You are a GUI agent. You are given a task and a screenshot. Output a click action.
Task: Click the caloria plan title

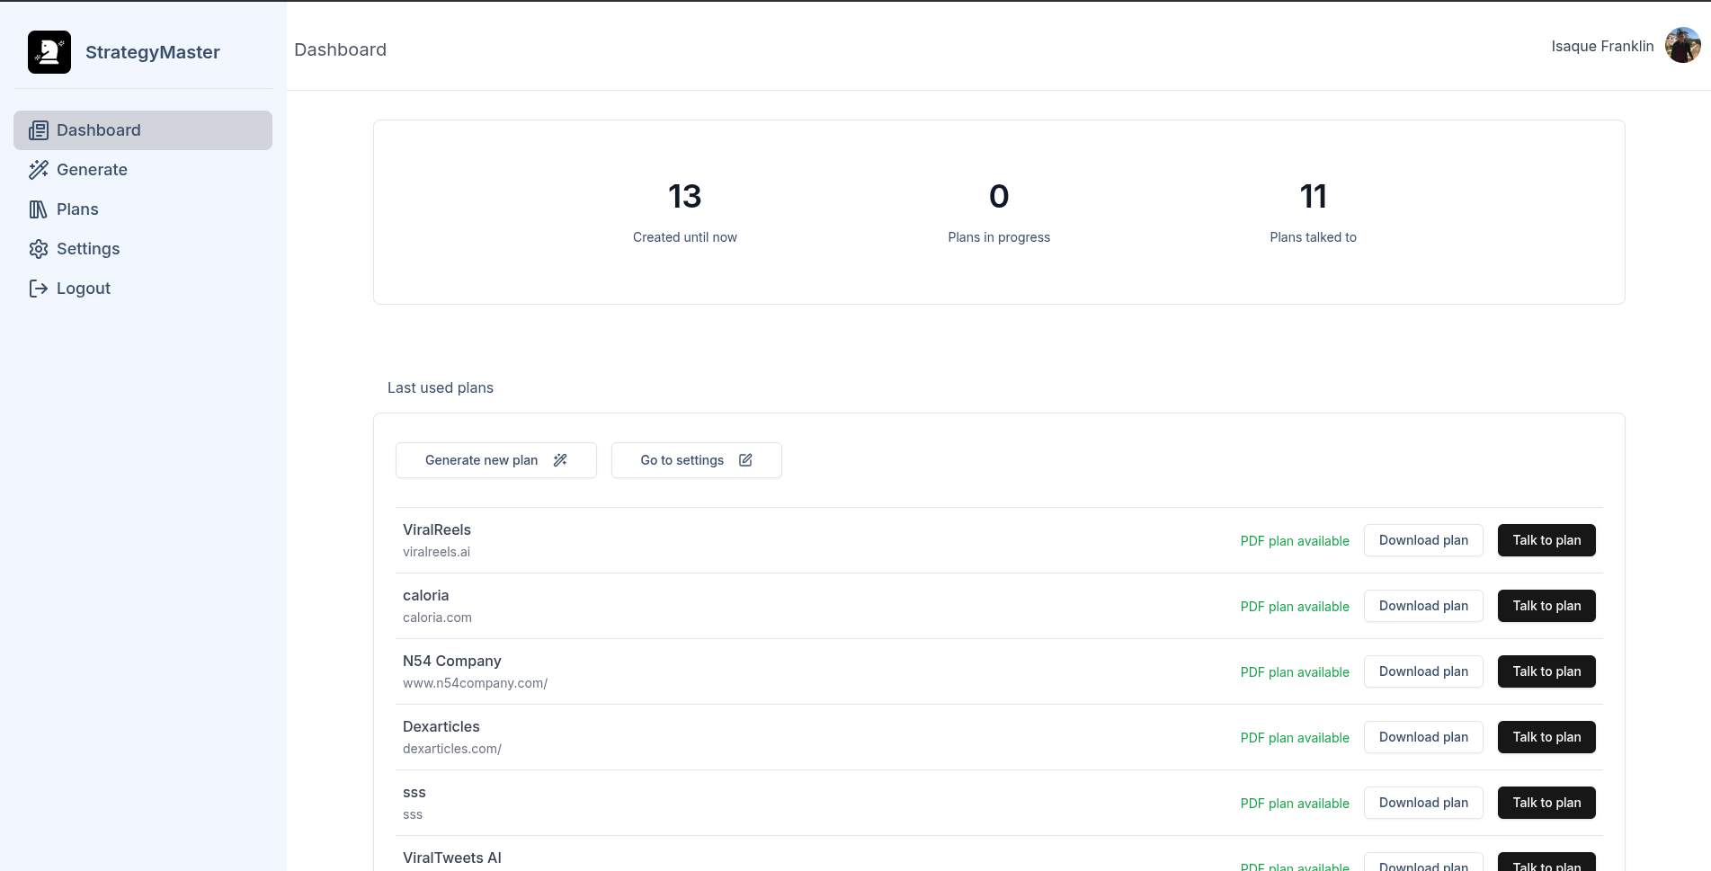point(425,595)
